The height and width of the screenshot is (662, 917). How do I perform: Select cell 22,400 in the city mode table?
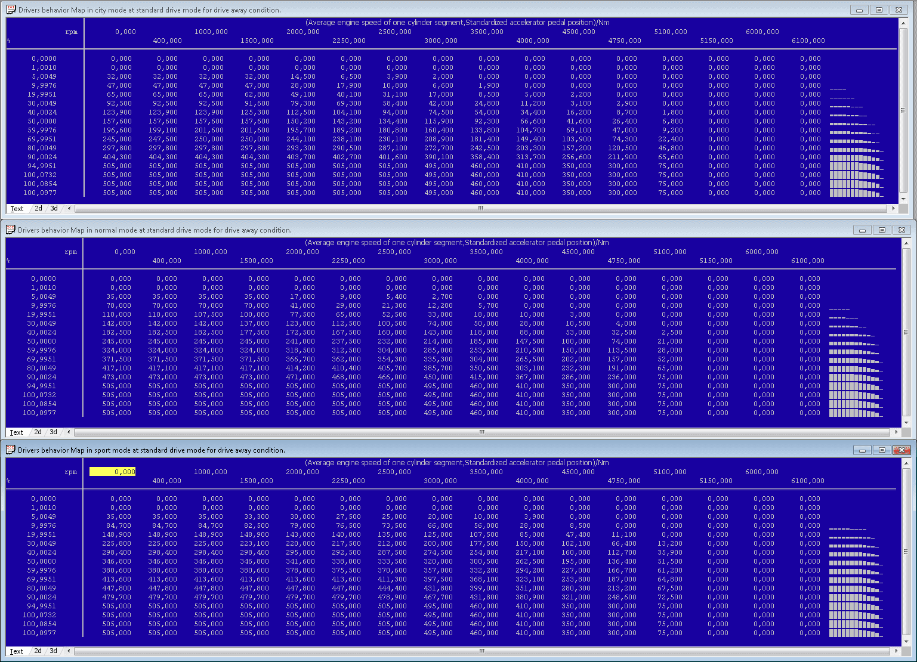coord(671,139)
